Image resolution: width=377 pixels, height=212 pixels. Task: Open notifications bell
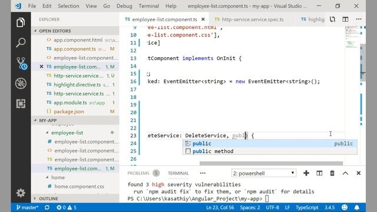357,207
